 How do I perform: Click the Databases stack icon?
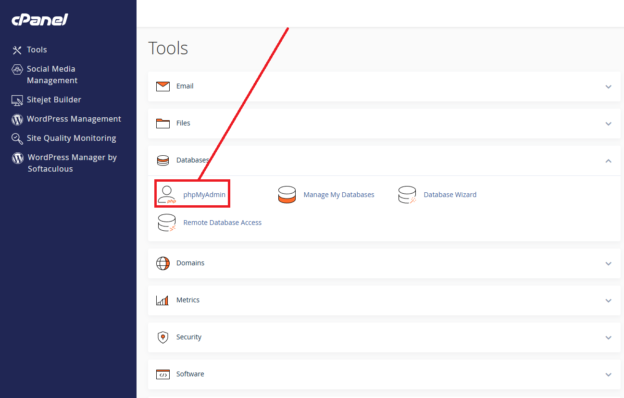point(163,161)
